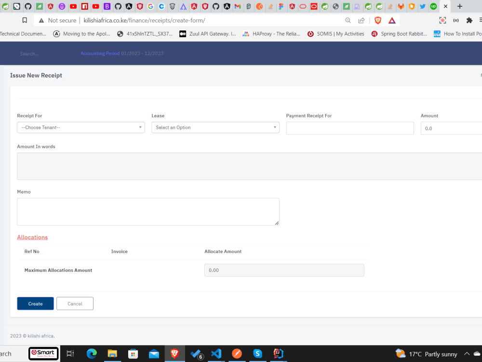
Task: Click the Brave browser taskbar icon
Action: tap(174, 353)
